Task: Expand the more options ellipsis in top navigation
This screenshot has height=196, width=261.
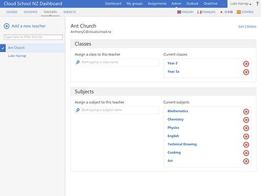Action: tap(224, 4)
